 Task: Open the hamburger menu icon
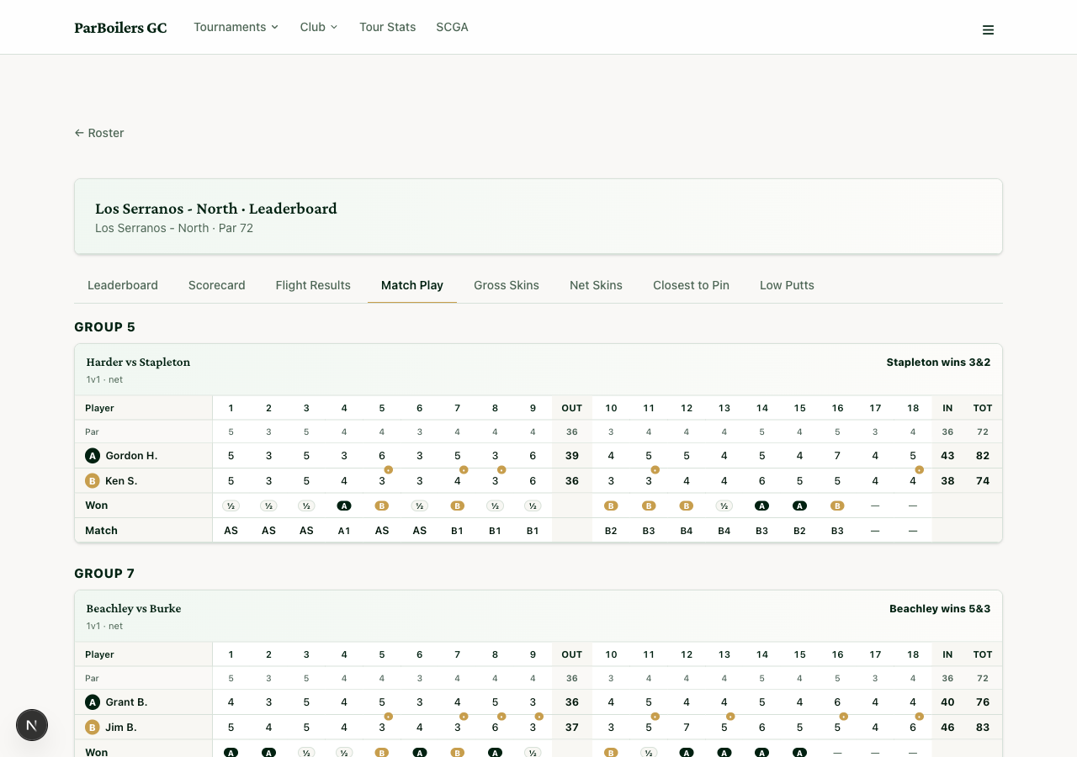988,29
